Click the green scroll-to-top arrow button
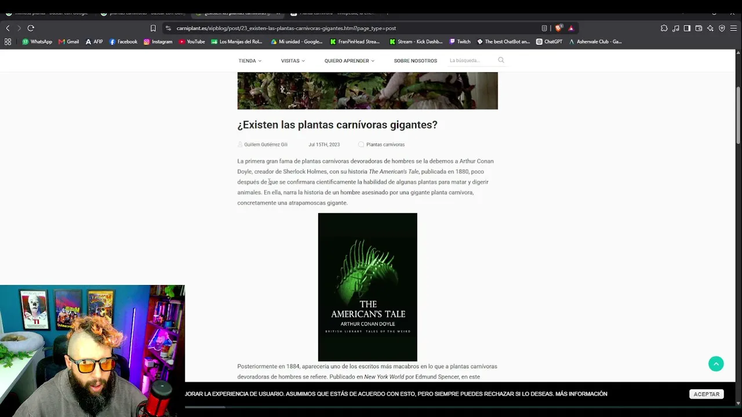The image size is (742, 417). pyautogui.click(x=716, y=364)
